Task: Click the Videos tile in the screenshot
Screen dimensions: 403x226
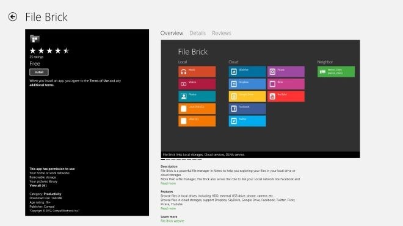Action: [197, 84]
